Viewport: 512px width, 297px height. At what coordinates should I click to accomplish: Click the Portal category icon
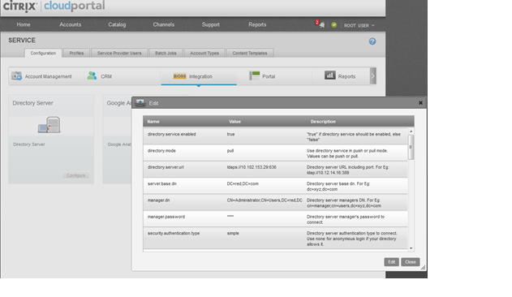click(254, 75)
